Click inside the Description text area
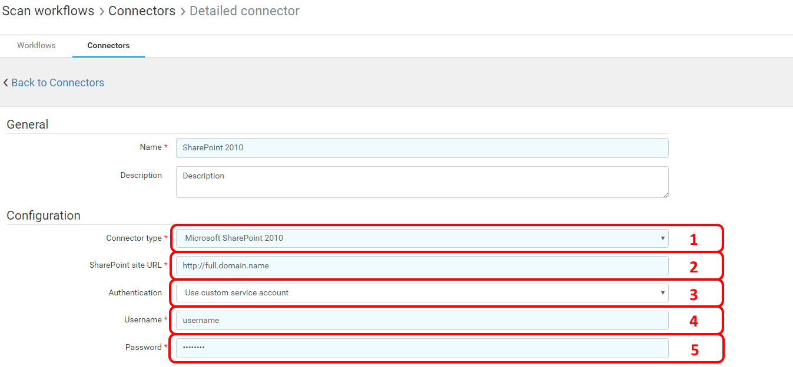The height and width of the screenshot is (367, 793). pyautogui.click(x=422, y=182)
